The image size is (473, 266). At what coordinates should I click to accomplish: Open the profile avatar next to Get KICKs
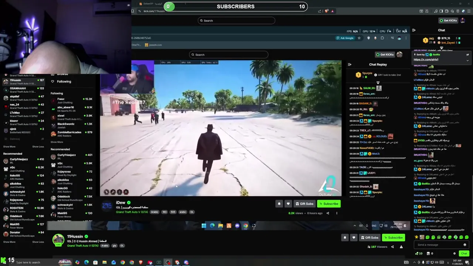coord(463,21)
